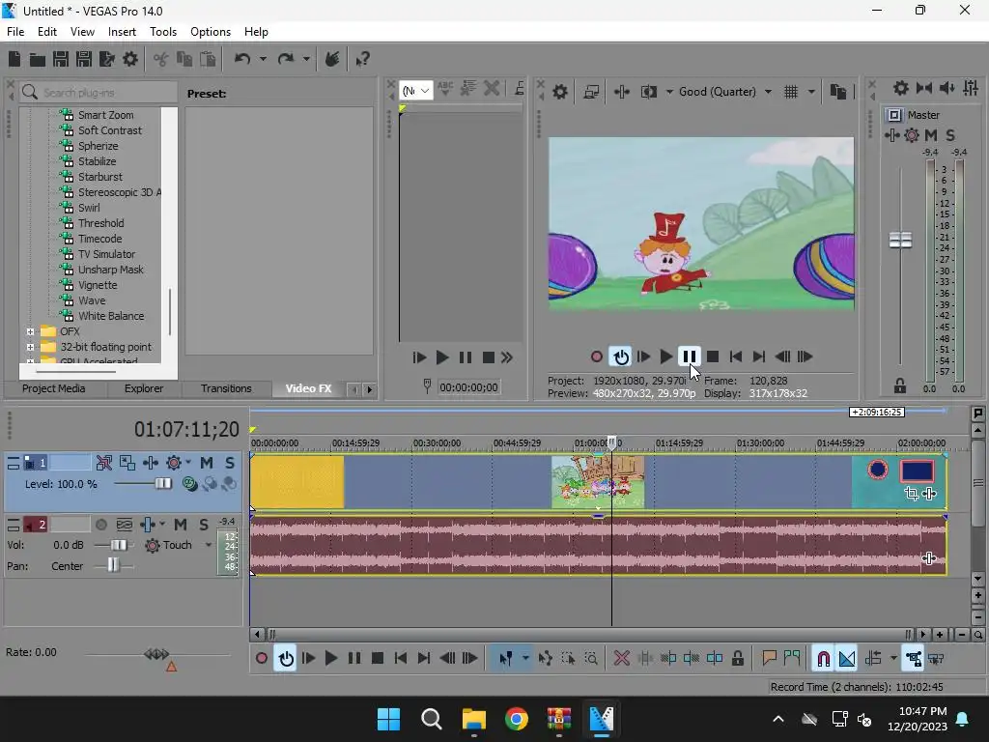The height and width of the screenshot is (742, 989).
Task: Click the trimmer timecode field
Action: [468, 387]
